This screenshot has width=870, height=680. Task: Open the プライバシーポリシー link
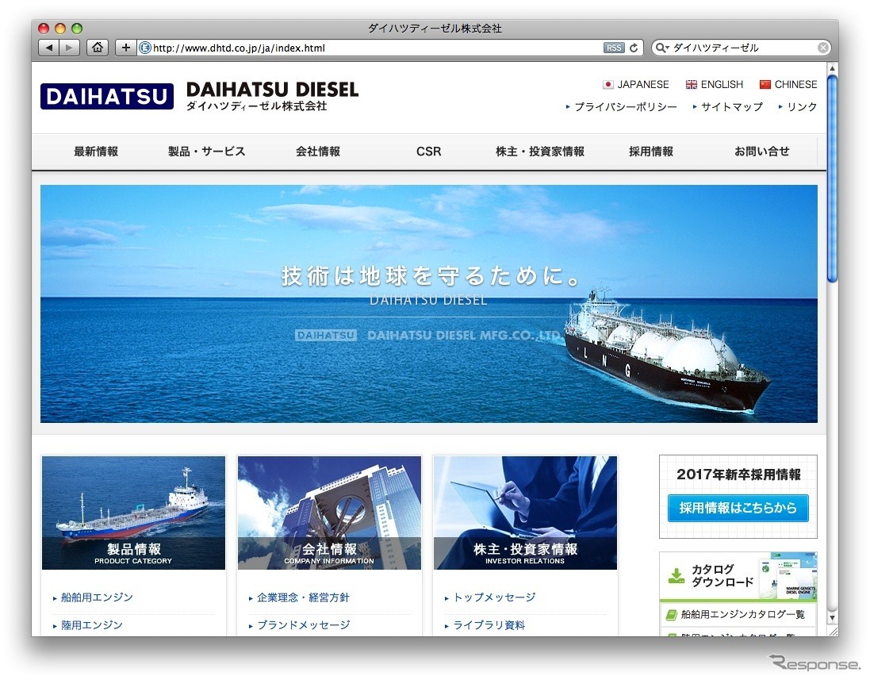point(622,106)
